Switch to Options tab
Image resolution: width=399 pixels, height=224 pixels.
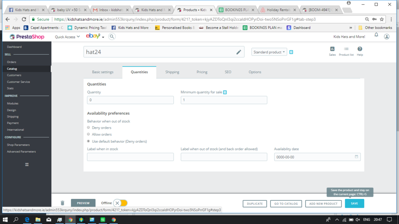255,72
